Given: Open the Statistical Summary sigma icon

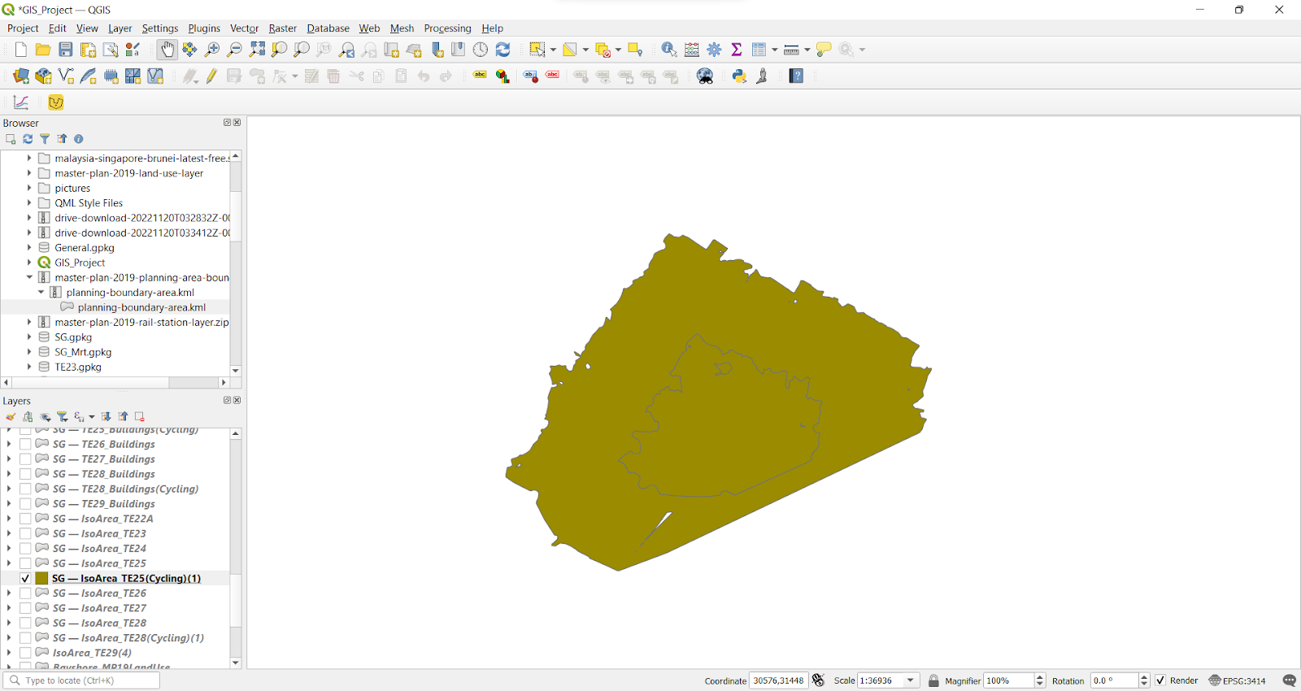Looking at the screenshot, I should [737, 50].
